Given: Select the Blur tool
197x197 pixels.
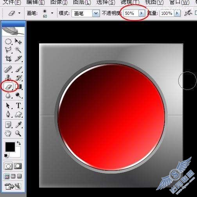Looking at the screenshot, I should click(x=8, y=95).
